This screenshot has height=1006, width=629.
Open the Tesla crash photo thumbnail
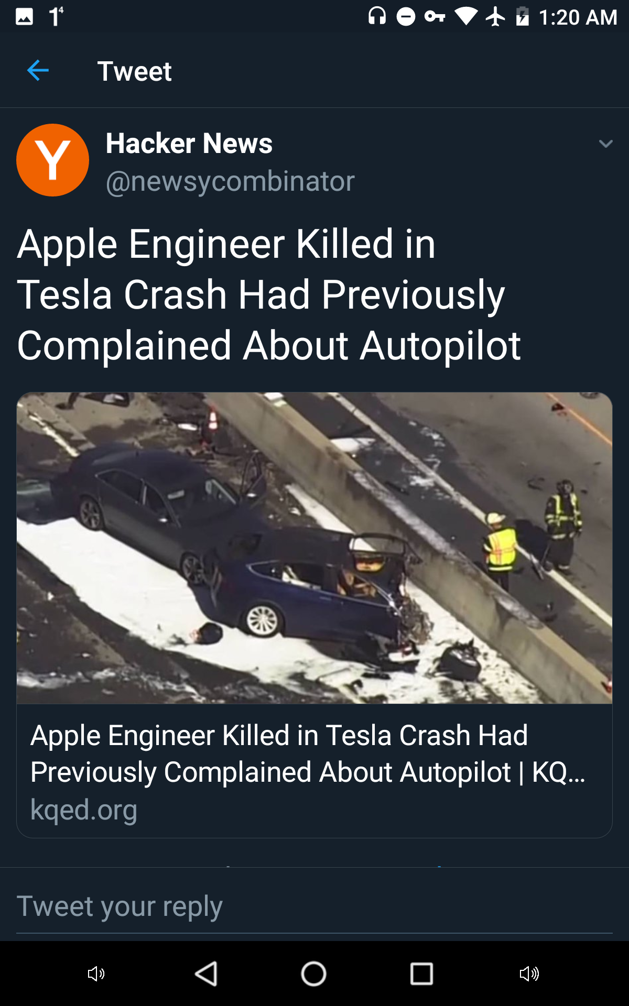314,548
